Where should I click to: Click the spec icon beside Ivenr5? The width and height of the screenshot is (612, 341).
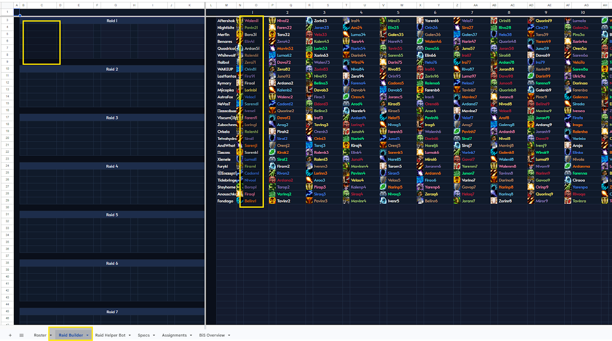383,201
